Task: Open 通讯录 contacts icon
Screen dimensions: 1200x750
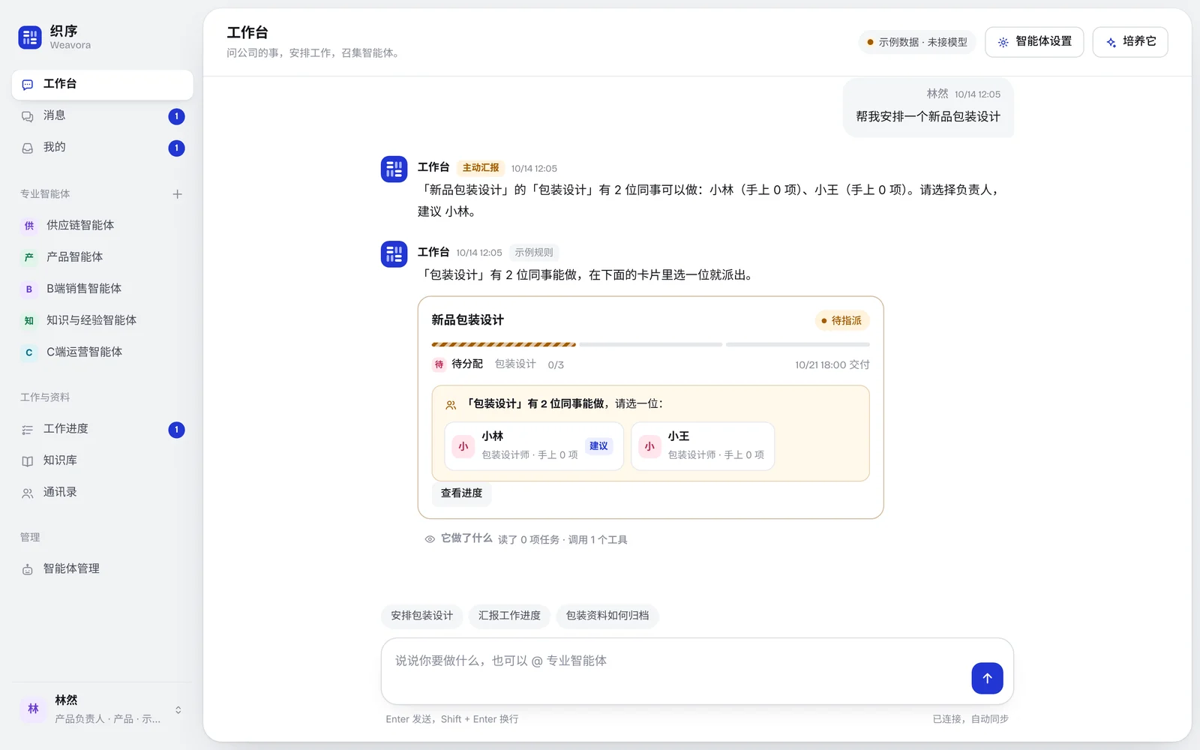Action: click(28, 493)
